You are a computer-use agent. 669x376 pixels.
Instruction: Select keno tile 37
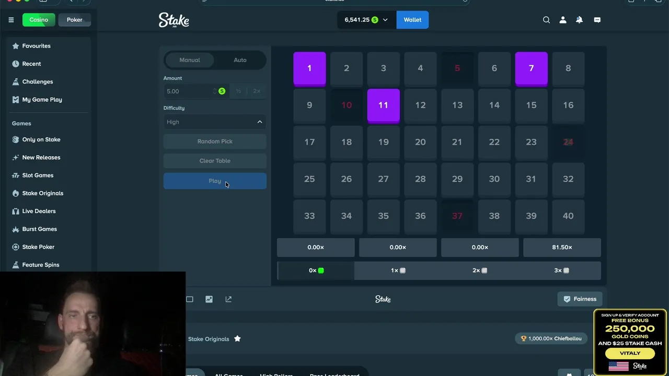click(x=457, y=216)
